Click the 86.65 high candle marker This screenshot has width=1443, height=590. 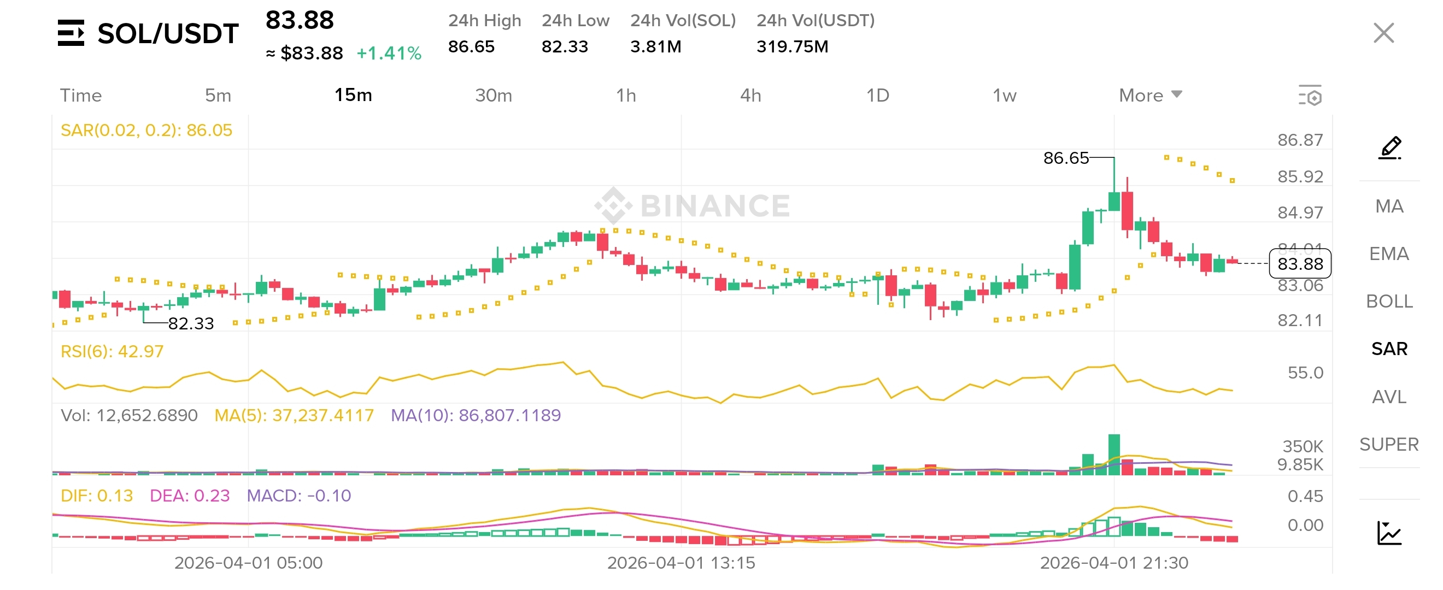(x=1065, y=158)
